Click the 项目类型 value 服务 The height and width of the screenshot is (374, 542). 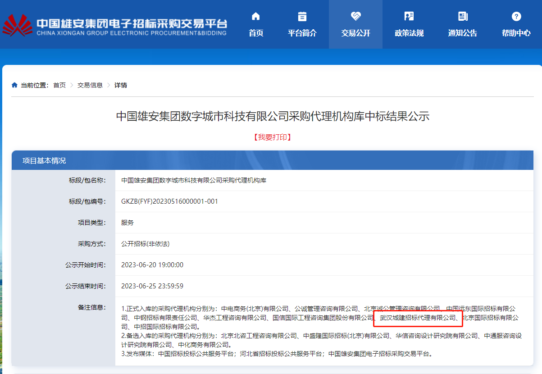click(x=128, y=223)
